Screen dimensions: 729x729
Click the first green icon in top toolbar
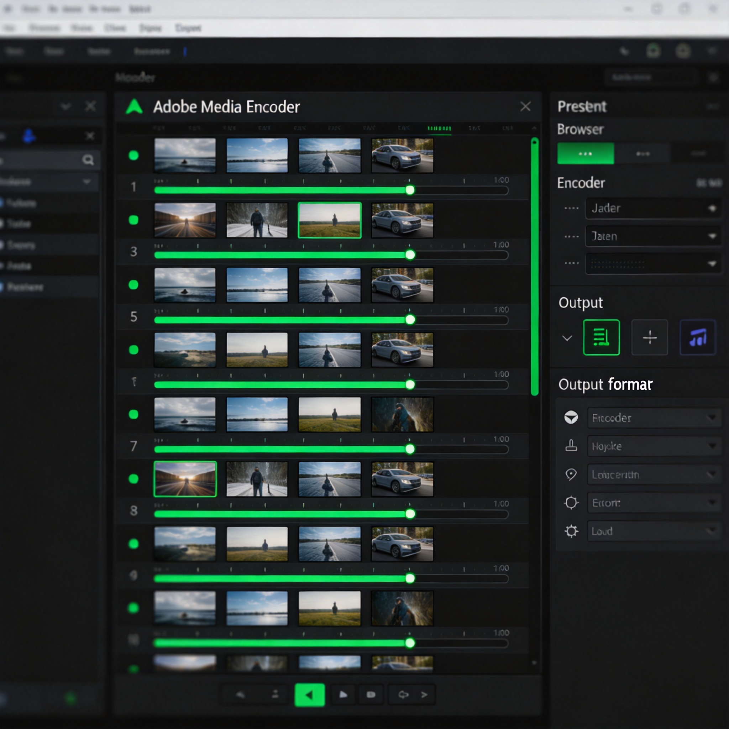tap(653, 51)
